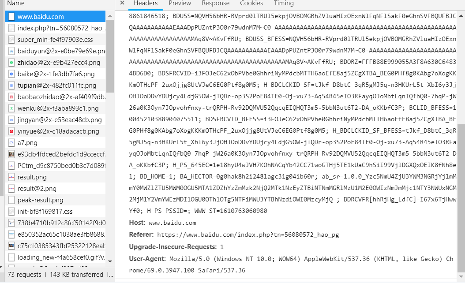The width and height of the screenshot is (465, 283).
Task: Close the request details pane
Action: 122,3
